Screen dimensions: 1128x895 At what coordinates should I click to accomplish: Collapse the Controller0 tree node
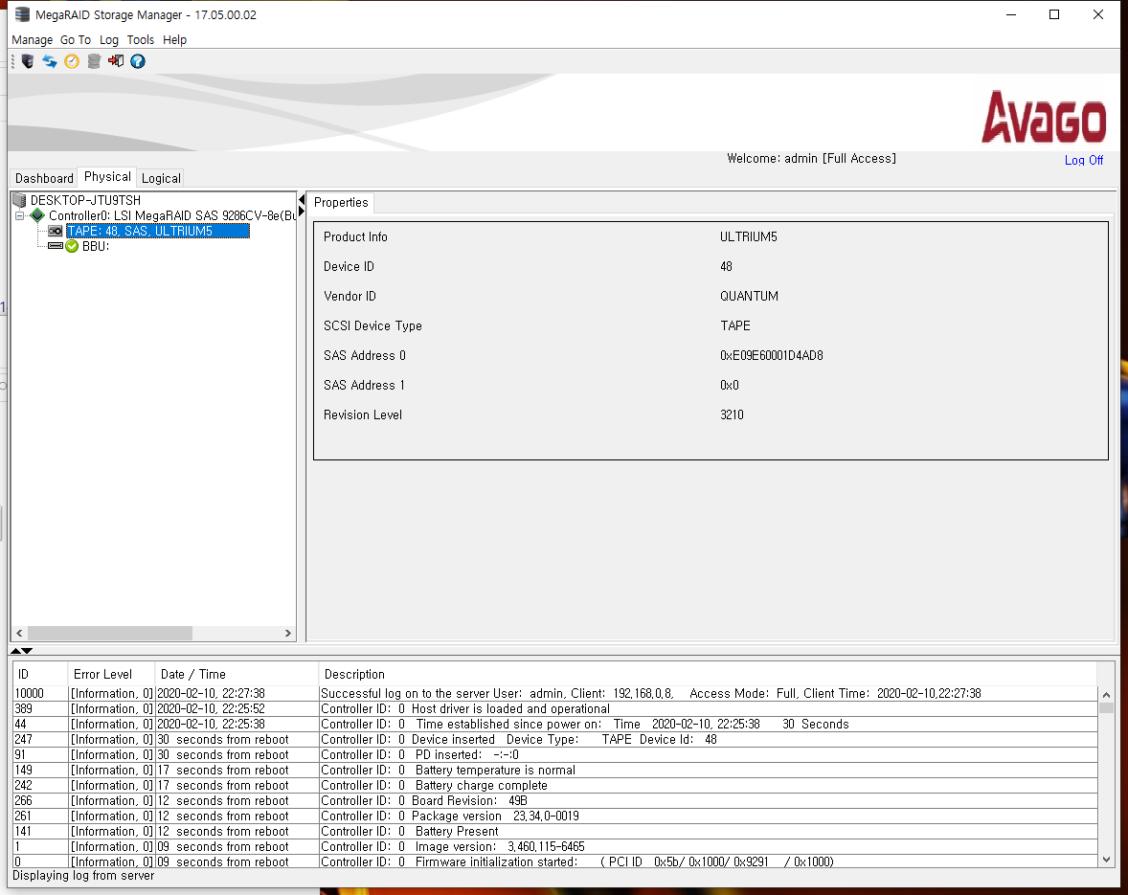click(x=20, y=215)
